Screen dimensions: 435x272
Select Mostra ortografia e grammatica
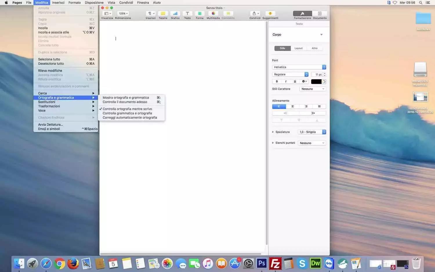click(125, 97)
